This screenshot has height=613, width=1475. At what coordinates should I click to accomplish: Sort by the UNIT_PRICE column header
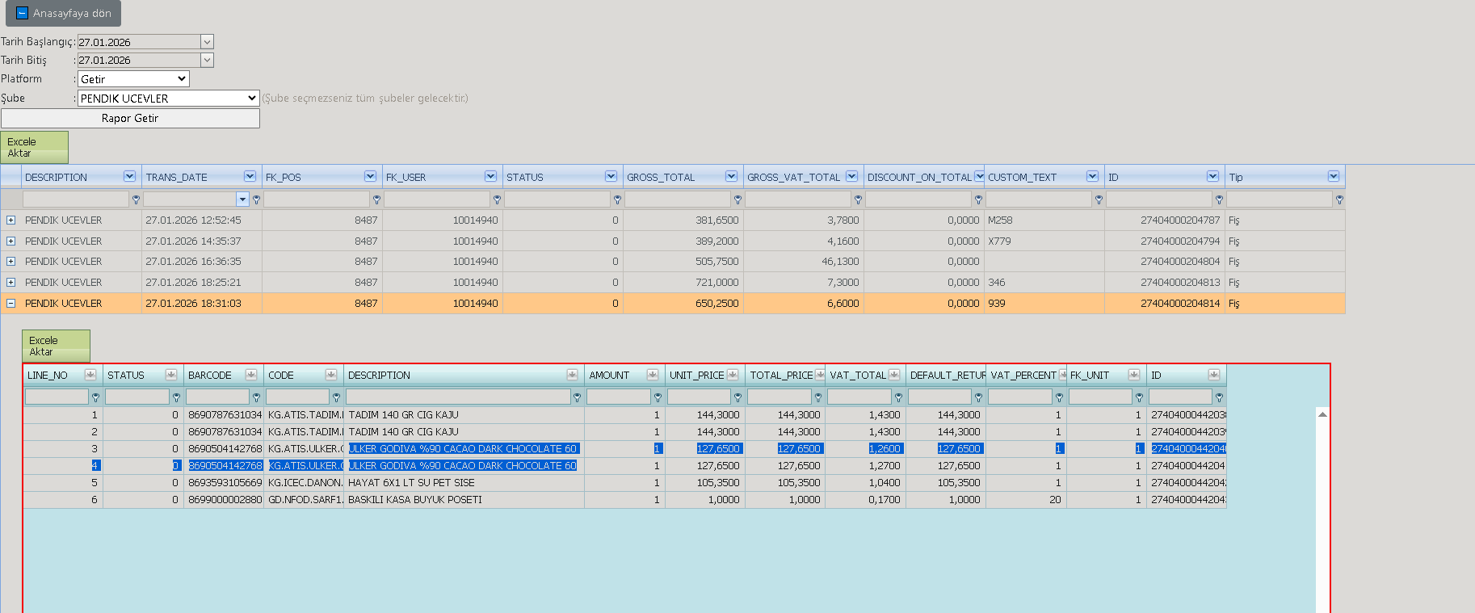[x=696, y=376]
